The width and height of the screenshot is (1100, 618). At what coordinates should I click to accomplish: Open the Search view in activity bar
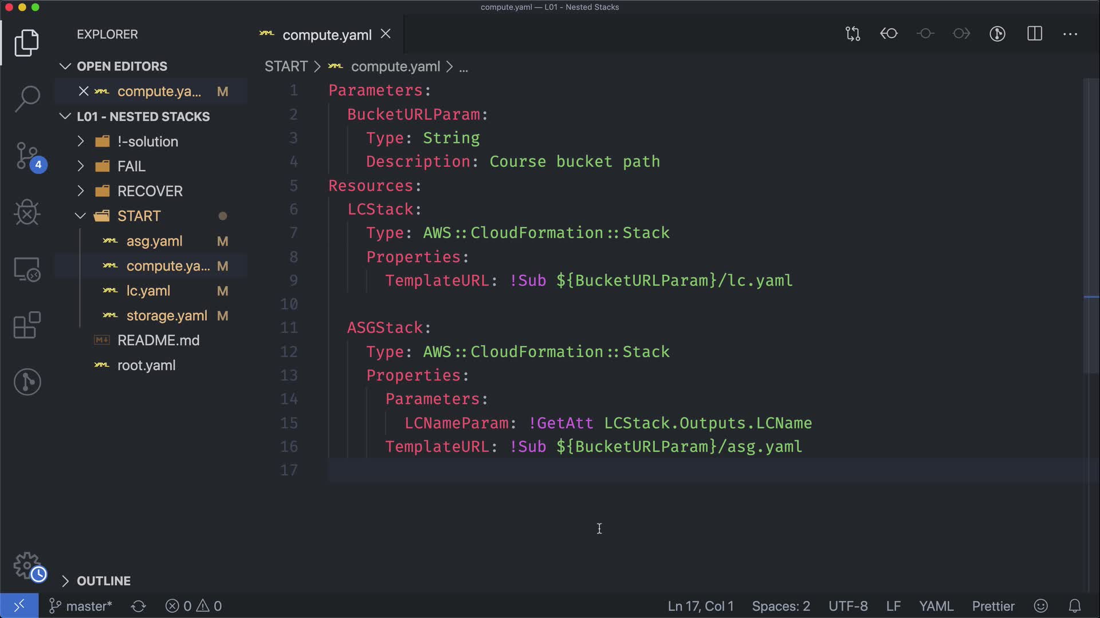(27, 98)
